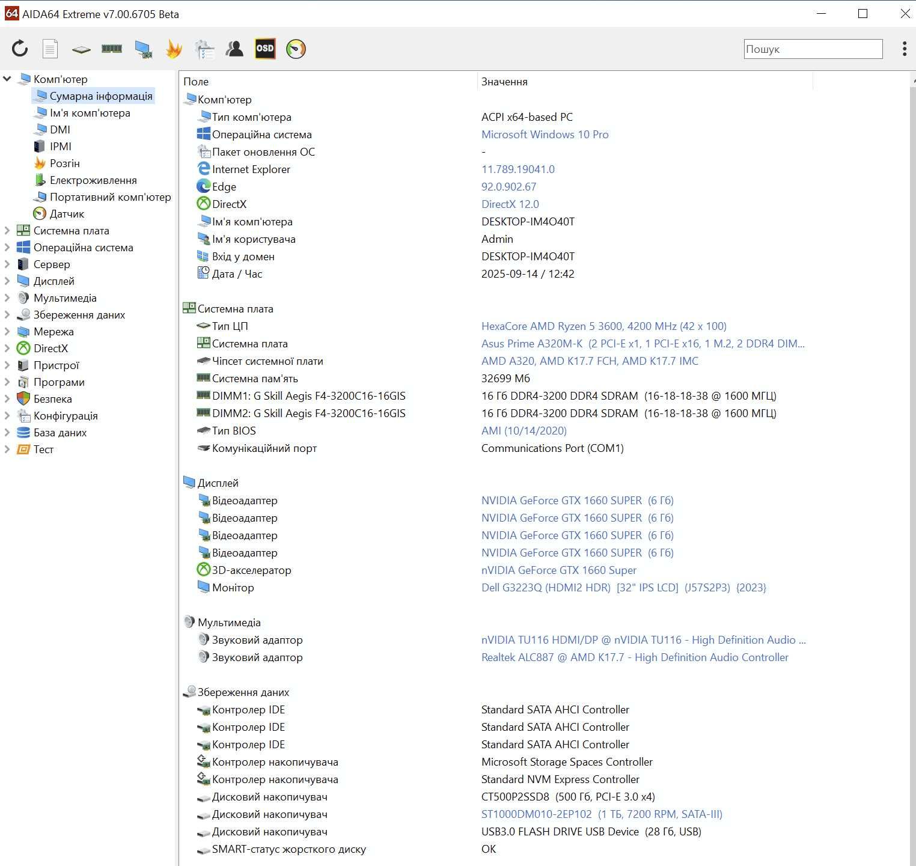Click the Тест tree icon
Image resolution: width=916 pixels, height=866 pixels.
click(23, 449)
